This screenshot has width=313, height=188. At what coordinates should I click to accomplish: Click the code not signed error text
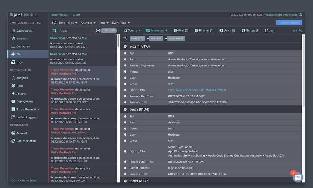[x=197, y=90]
